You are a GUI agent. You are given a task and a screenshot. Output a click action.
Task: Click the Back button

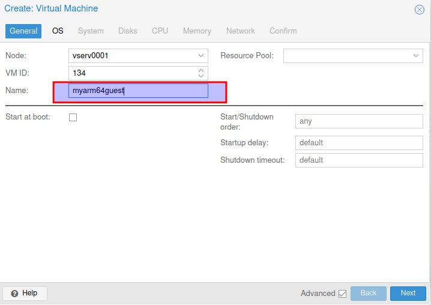point(368,293)
